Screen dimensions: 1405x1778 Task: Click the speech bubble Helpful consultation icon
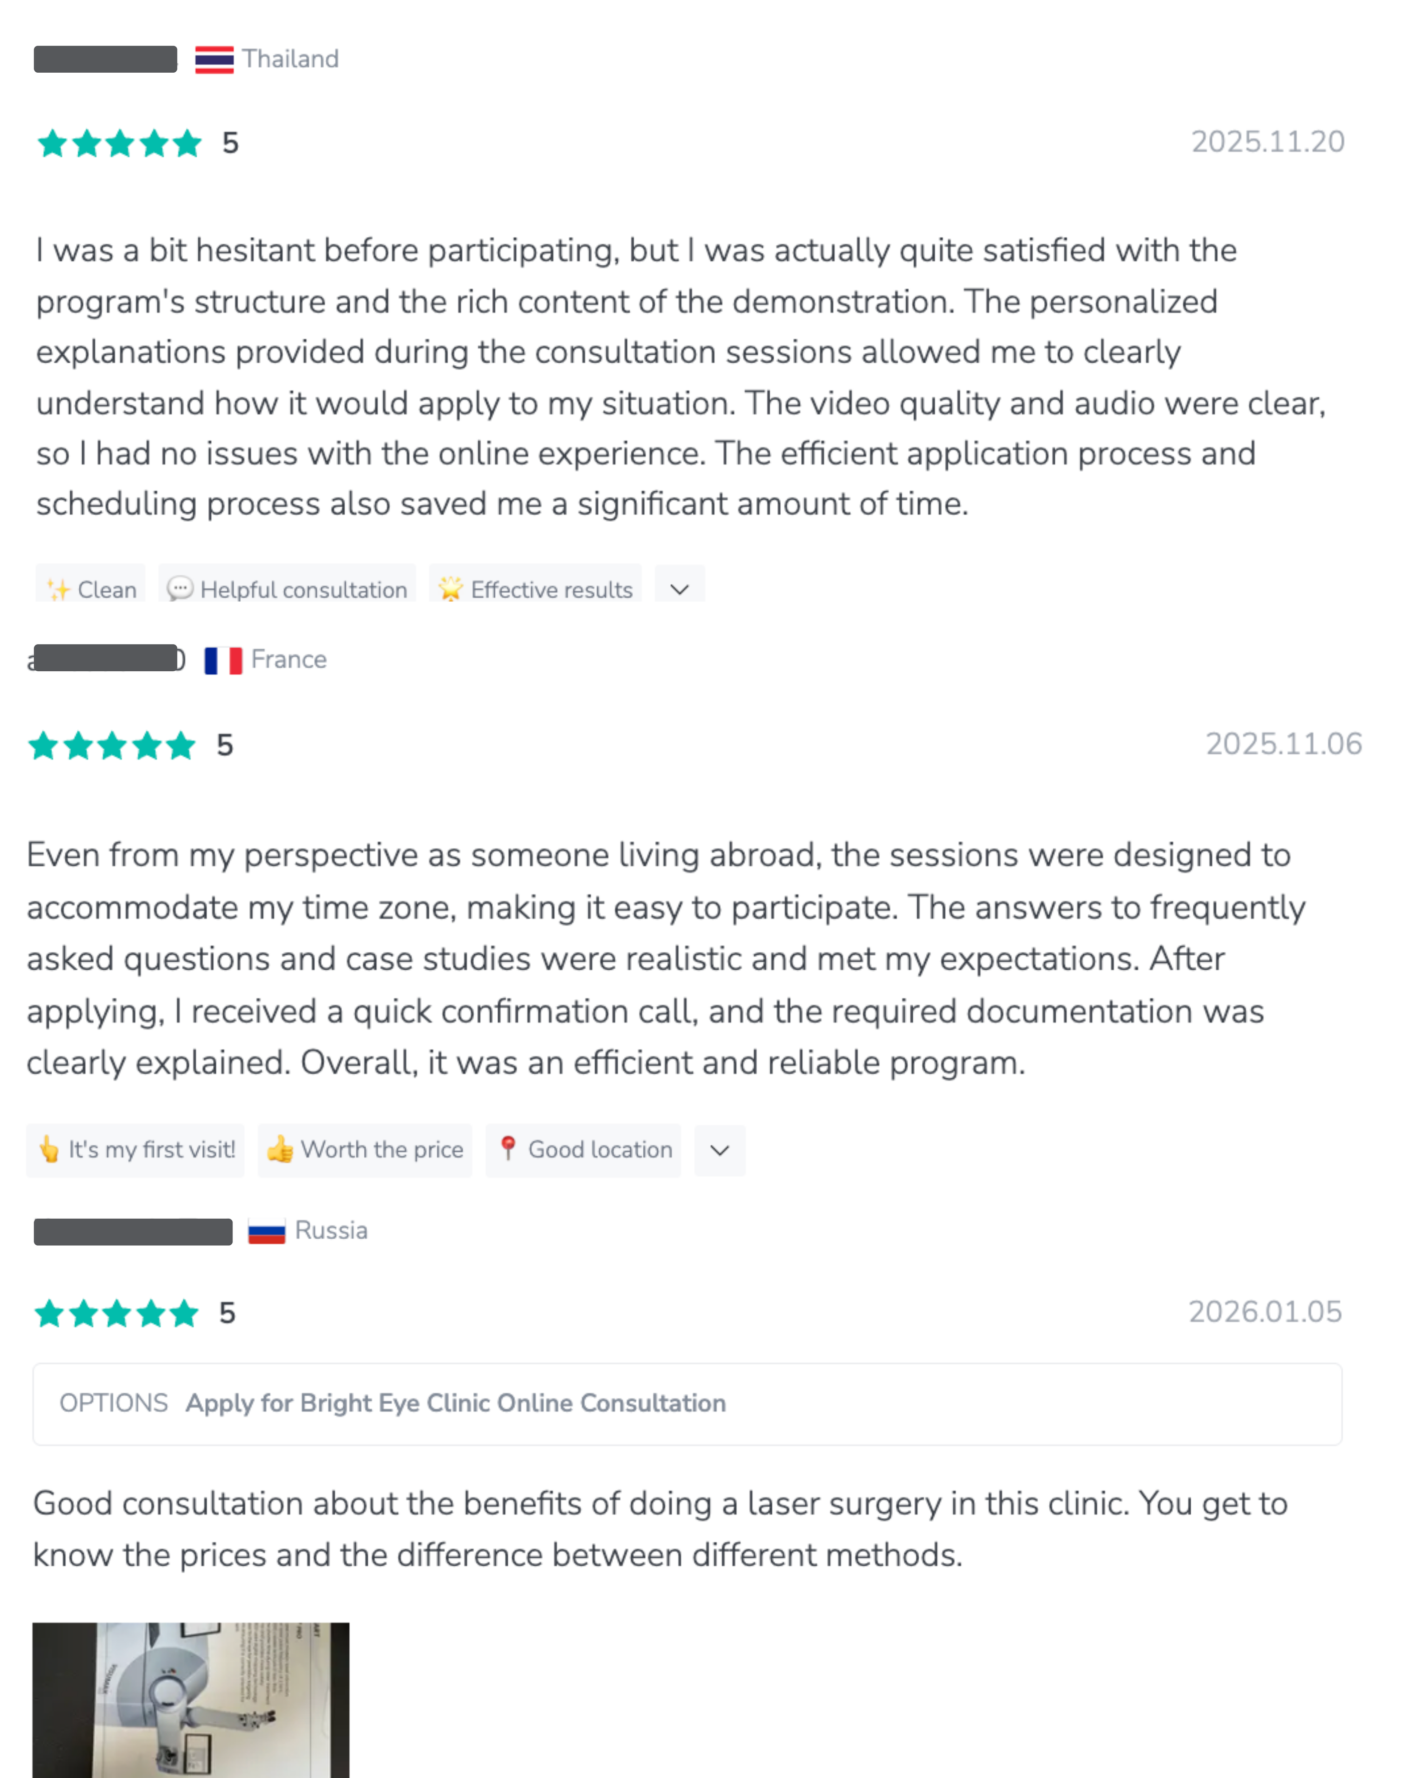[179, 589]
